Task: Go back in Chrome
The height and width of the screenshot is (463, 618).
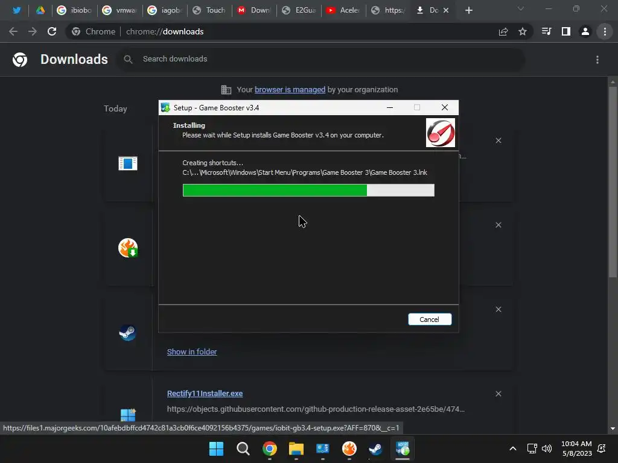Action: click(13, 31)
